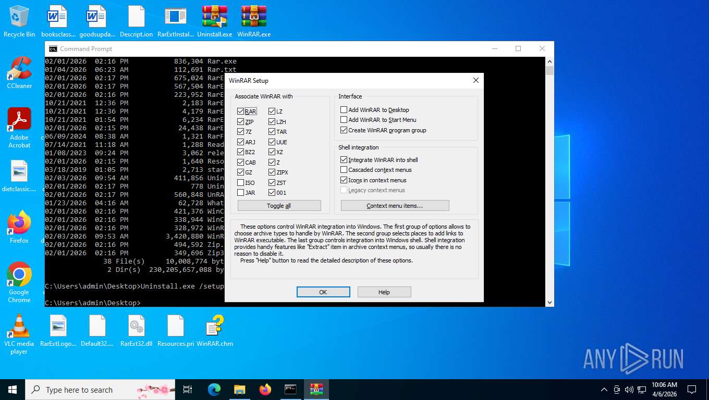709x400 pixels.
Task: Open the Firefox desktop shortcut
Action: [19, 227]
